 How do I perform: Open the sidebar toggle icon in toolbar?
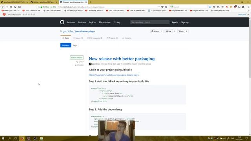(239, 7)
